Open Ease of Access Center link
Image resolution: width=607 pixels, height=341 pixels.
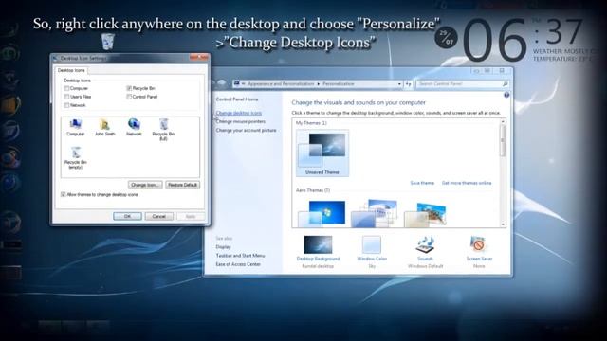point(238,264)
